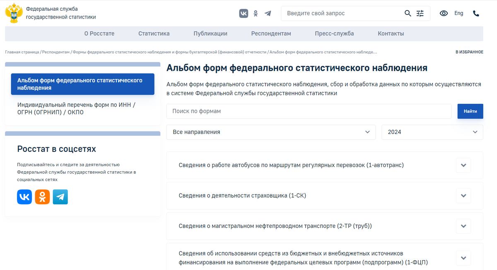Open the Все направления dropdown

click(271, 132)
